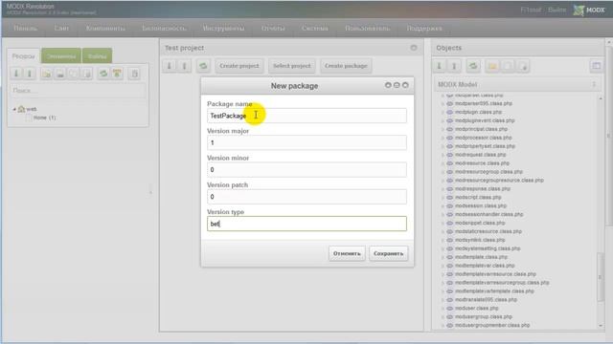Switch to the Ресурсы tab

tap(23, 56)
